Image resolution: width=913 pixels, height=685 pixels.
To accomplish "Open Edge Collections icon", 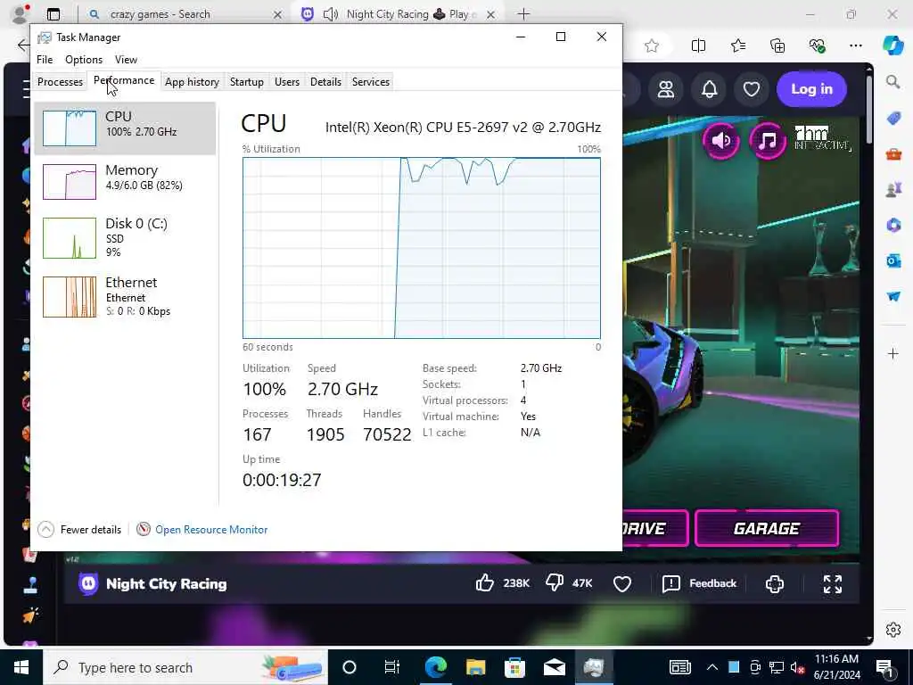I will [x=777, y=45].
